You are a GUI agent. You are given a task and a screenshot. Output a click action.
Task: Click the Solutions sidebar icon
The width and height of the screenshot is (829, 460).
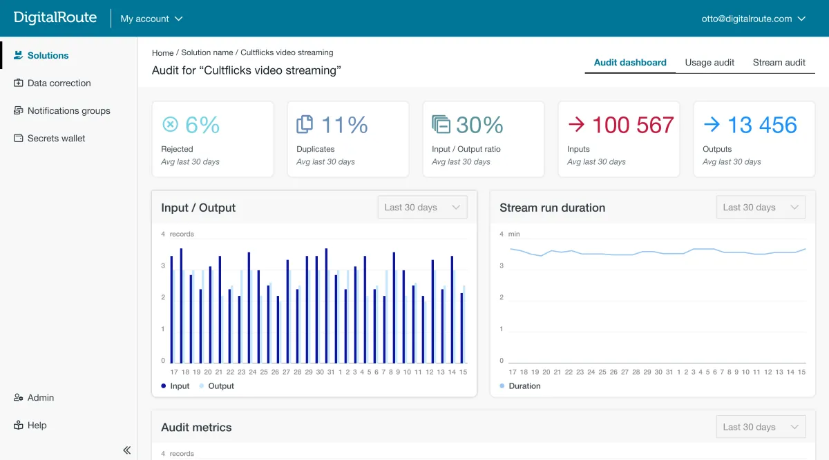(19, 55)
